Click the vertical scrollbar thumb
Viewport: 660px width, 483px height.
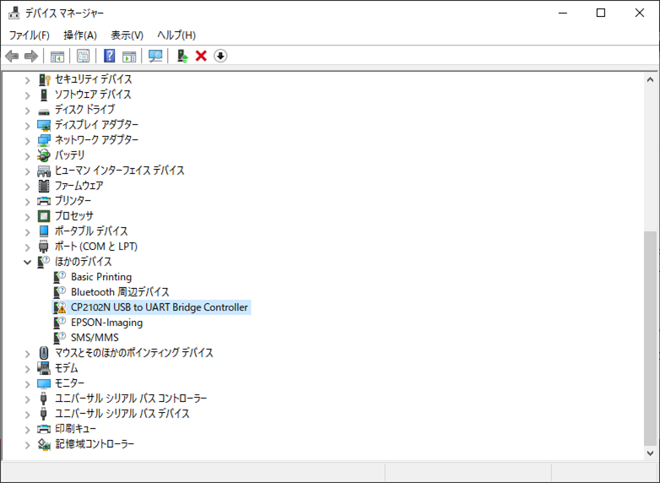pyautogui.click(x=651, y=338)
